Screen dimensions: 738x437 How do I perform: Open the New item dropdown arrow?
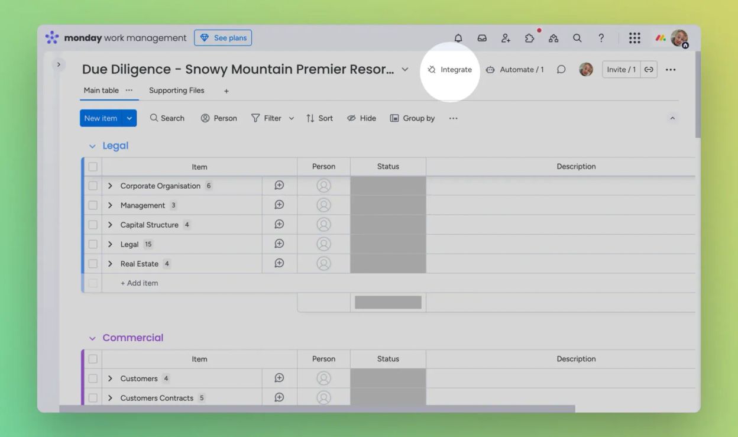coord(129,118)
